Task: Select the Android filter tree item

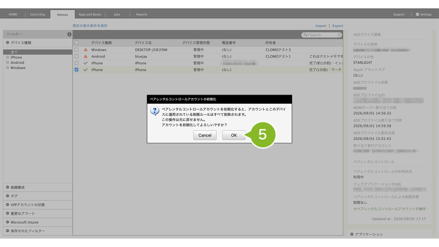Action: pyautogui.click(x=17, y=63)
